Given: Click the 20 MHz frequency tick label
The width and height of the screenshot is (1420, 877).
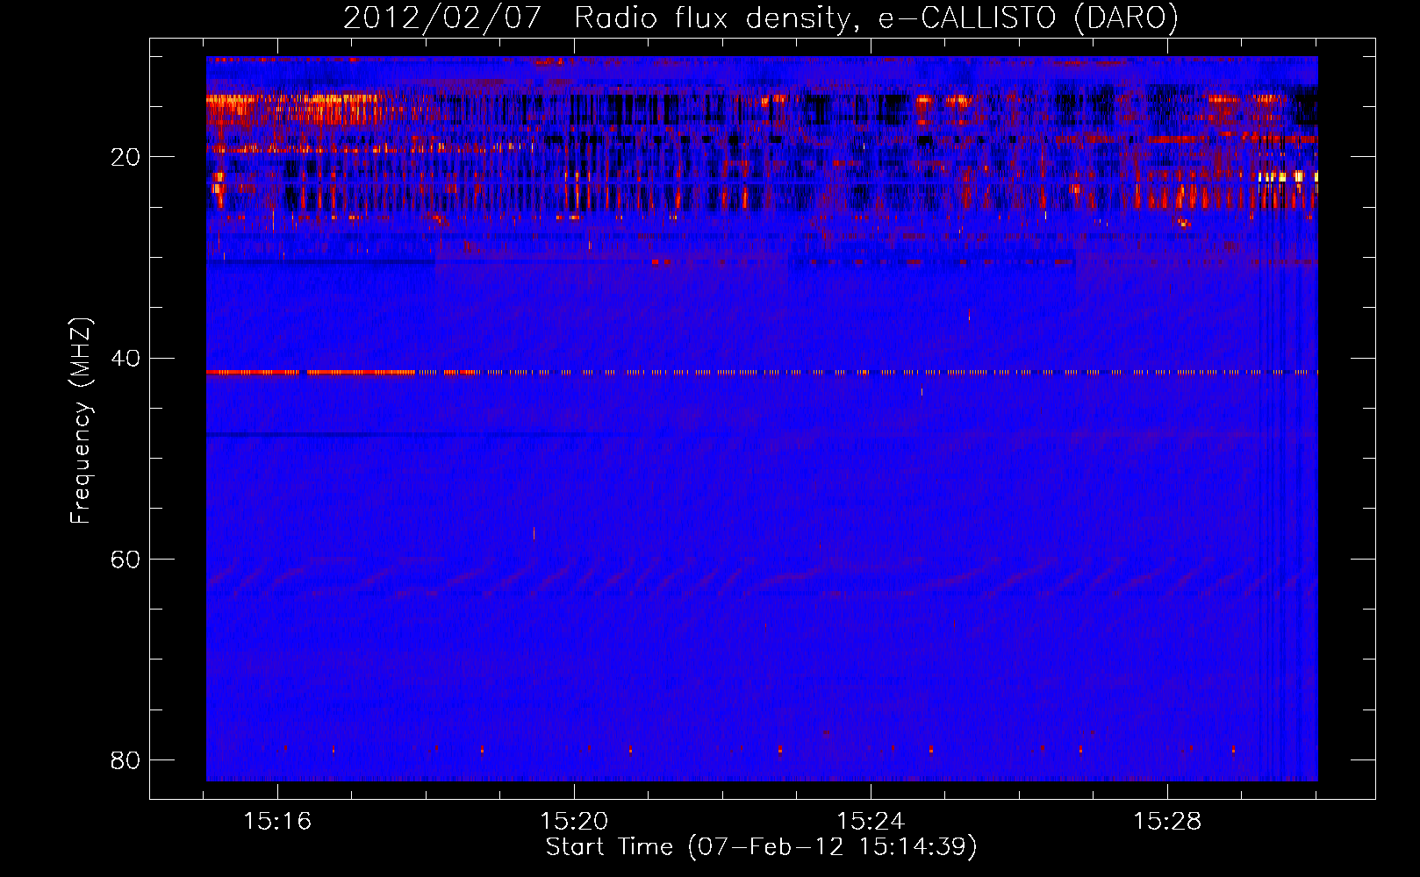Looking at the screenshot, I should coord(126,157).
